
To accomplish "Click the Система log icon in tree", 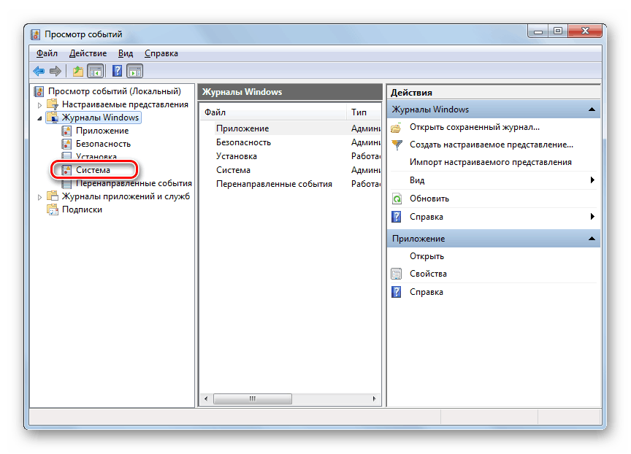I will 66,170.
